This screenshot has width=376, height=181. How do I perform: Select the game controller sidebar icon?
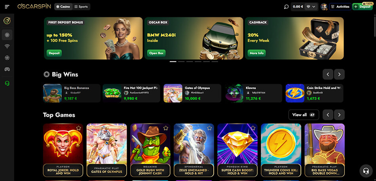[x=7, y=69]
